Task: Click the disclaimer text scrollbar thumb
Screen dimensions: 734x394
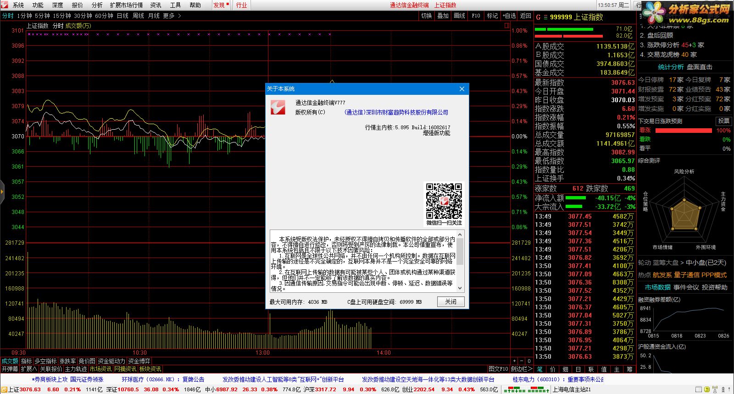Action: (x=460, y=251)
